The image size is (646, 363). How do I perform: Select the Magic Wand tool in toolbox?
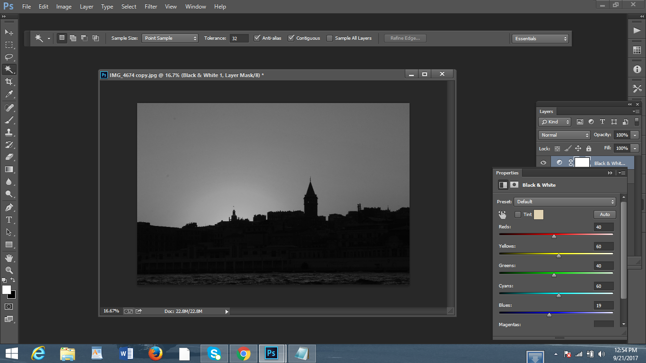[x=9, y=69]
